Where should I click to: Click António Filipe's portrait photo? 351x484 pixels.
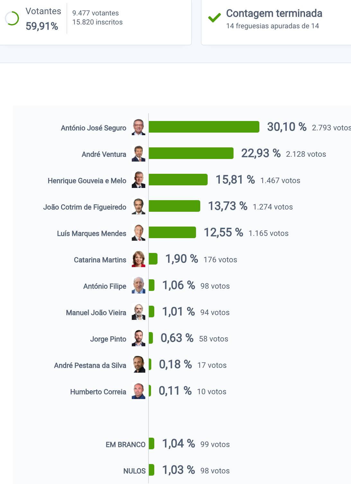pos(139,285)
